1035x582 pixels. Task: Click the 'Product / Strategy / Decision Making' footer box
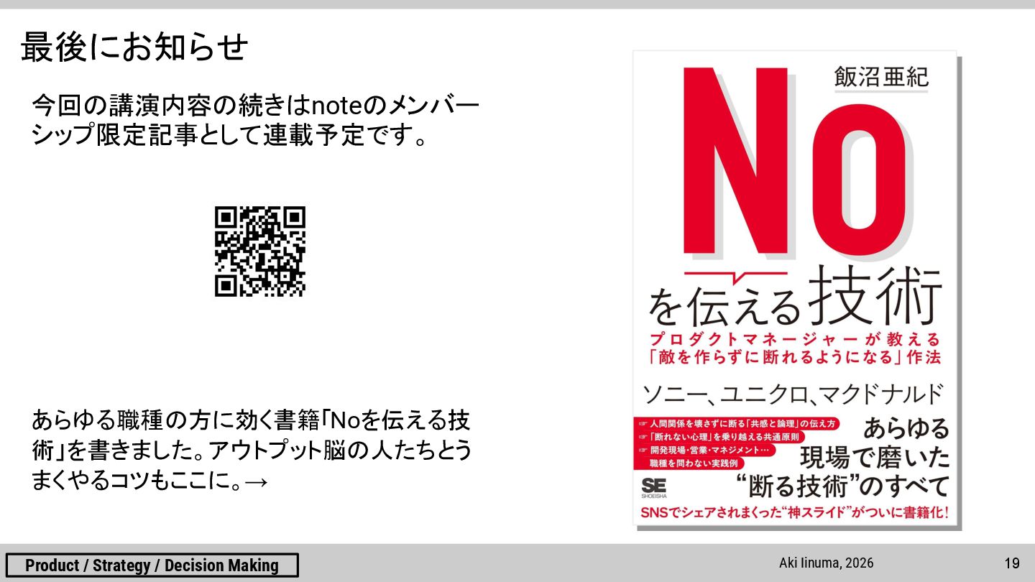pyautogui.click(x=152, y=565)
